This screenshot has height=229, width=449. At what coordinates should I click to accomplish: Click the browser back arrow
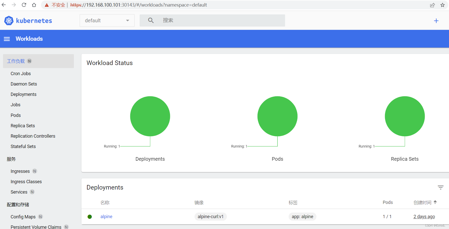coord(4,5)
